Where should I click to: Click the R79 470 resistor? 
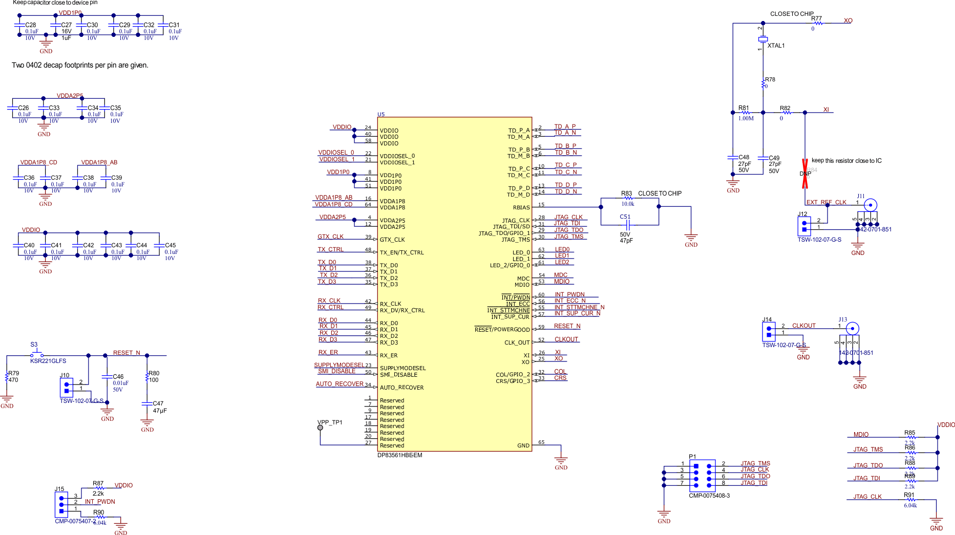[7, 377]
